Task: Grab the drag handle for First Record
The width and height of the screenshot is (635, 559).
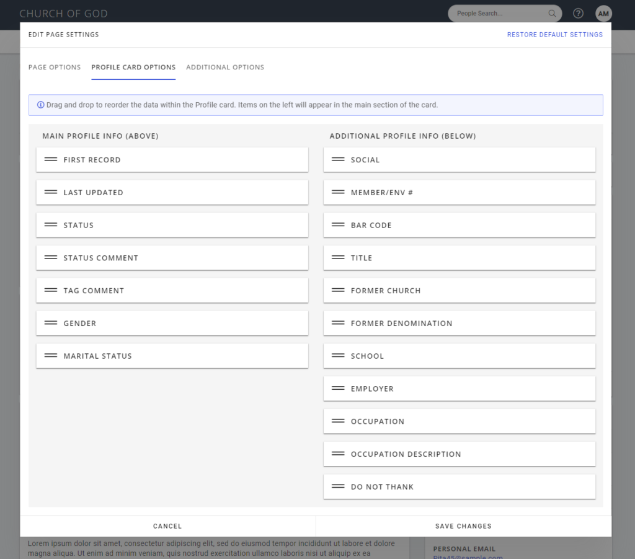Action: point(51,159)
